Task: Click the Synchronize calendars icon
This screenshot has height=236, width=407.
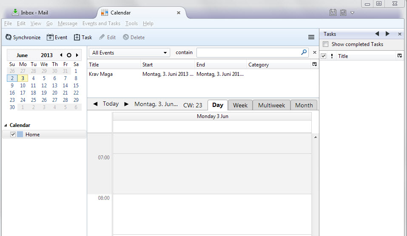Action: pos(9,37)
